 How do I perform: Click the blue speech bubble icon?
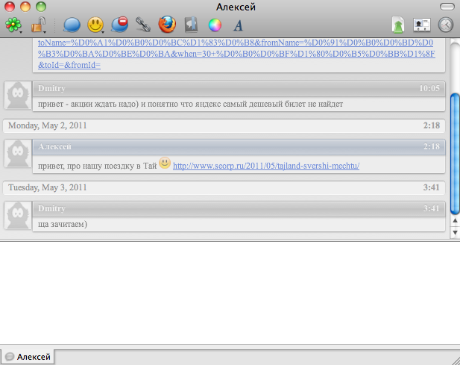coord(72,26)
